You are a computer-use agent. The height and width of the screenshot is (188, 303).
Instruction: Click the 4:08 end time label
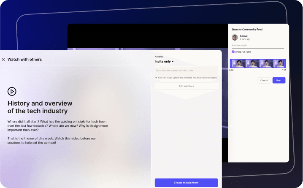pyautogui.click(x=284, y=70)
